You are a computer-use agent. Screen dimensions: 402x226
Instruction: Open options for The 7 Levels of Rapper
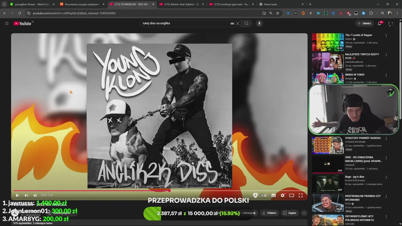pyautogui.click(x=386, y=35)
